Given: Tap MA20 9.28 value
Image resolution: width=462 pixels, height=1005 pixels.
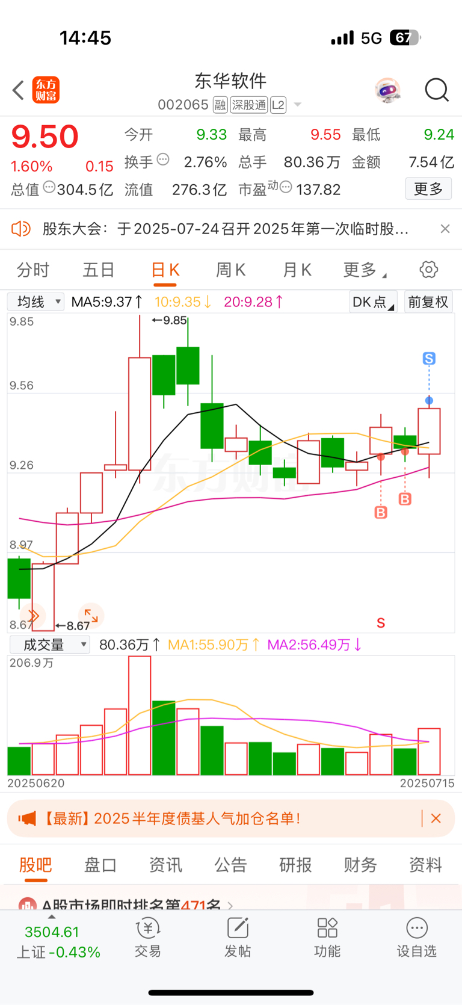Looking at the screenshot, I should tap(253, 301).
